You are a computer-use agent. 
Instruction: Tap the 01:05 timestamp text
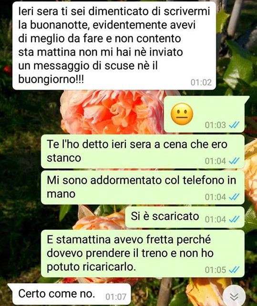[216, 270]
